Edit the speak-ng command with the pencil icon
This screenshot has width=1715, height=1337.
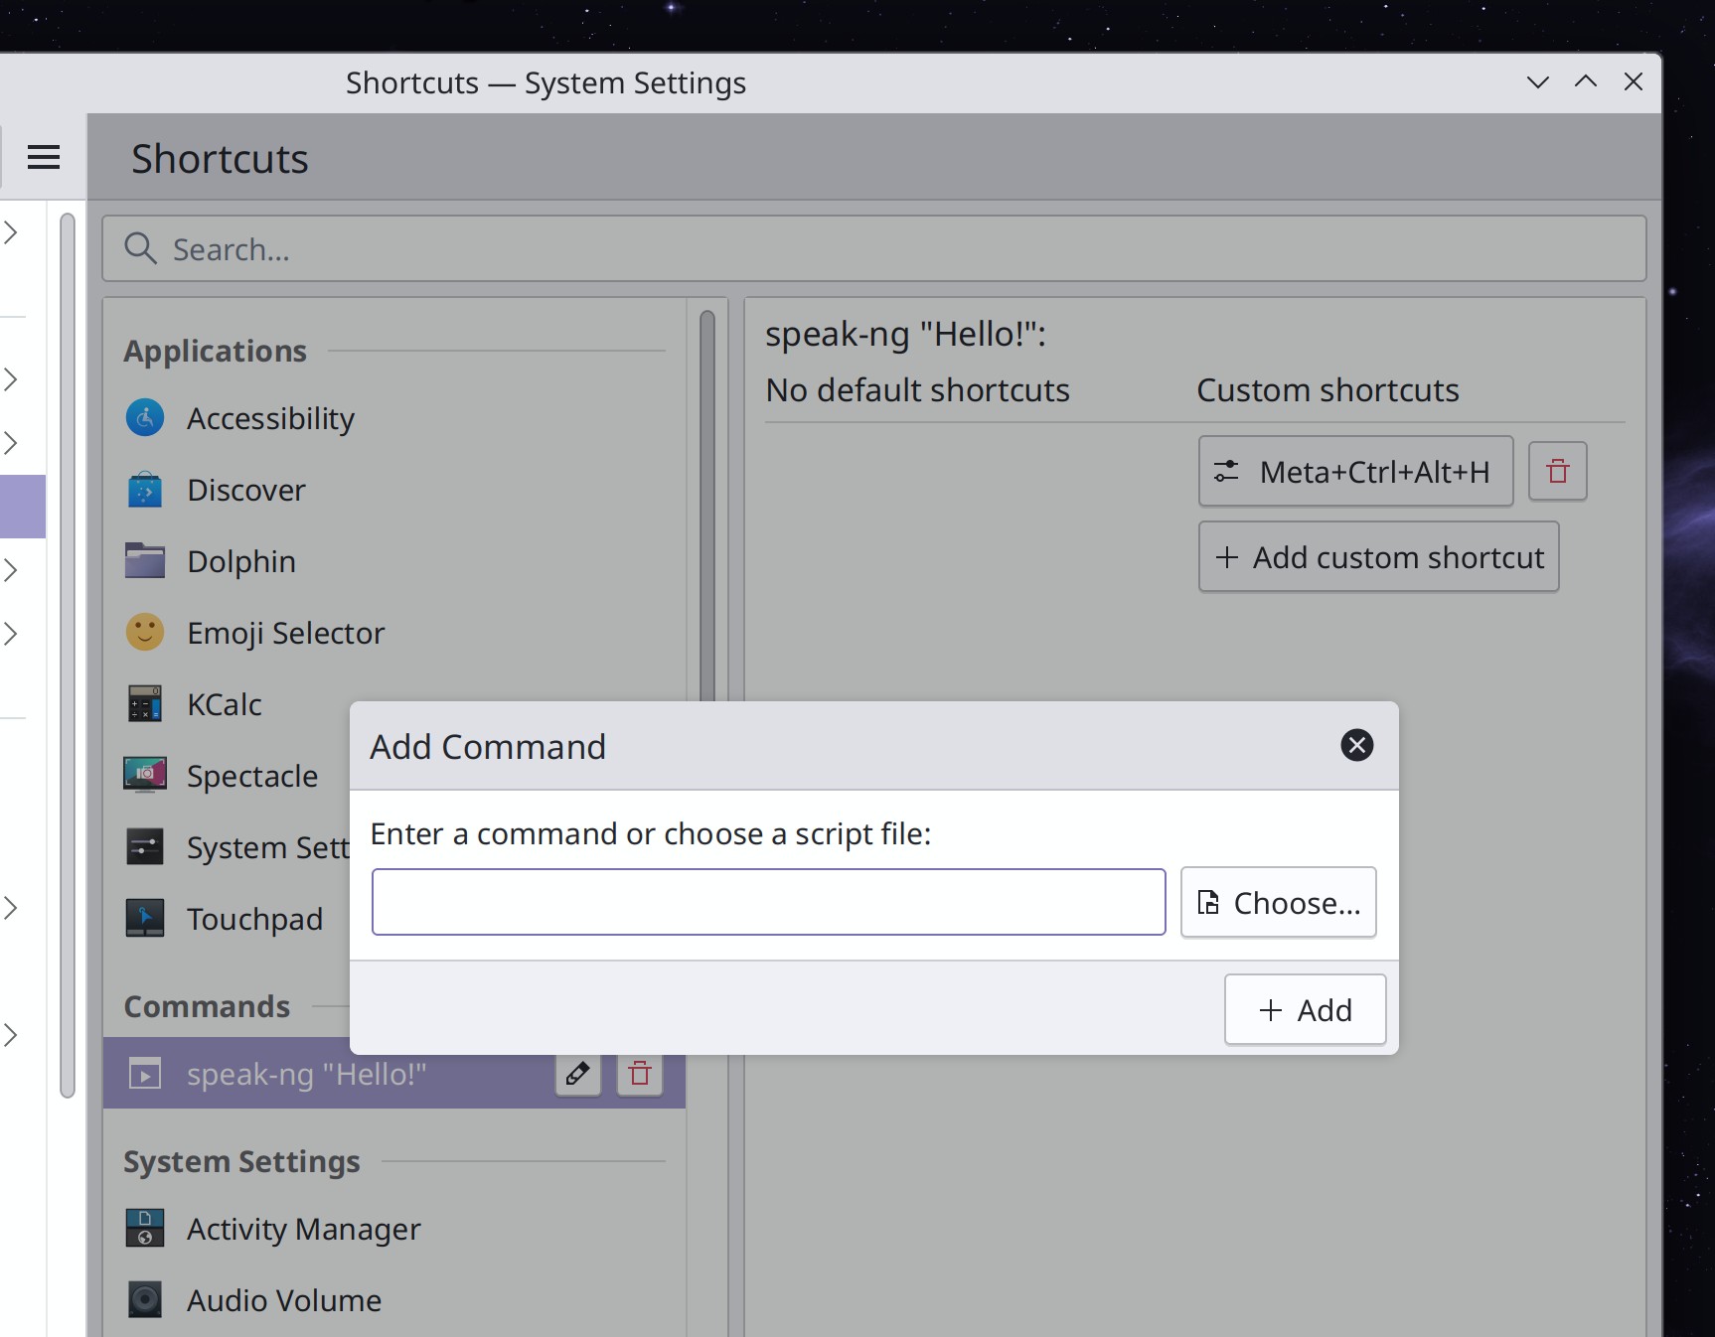577,1075
